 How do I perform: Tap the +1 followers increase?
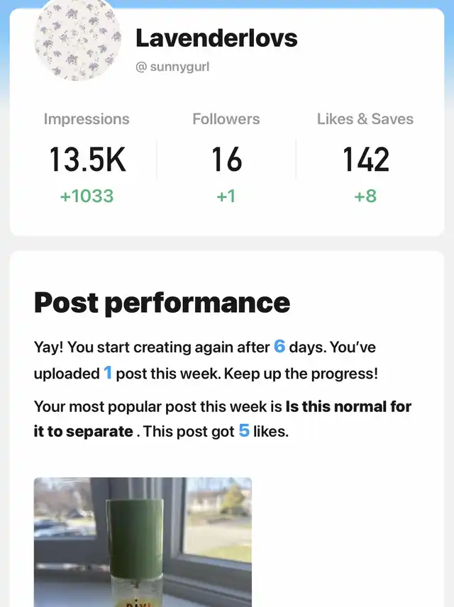point(226,196)
